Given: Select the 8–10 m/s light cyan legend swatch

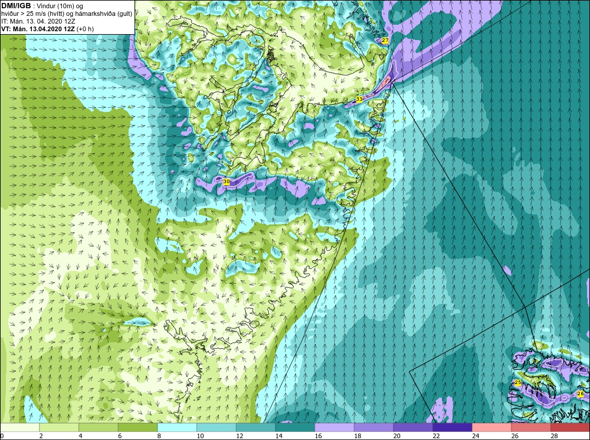Looking at the screenshot, I should (x=177, y=428).
